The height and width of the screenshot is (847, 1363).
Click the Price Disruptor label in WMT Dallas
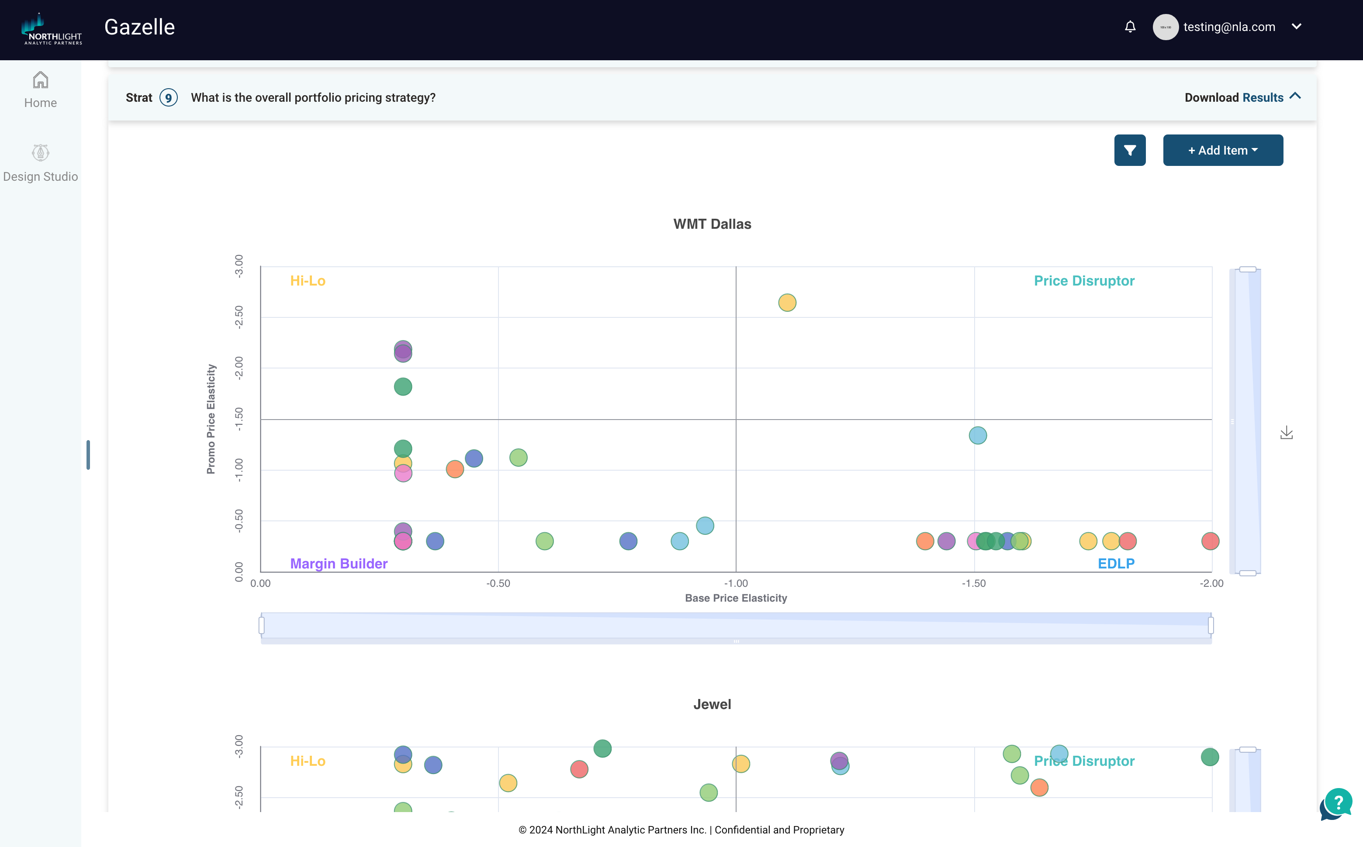1084,281
